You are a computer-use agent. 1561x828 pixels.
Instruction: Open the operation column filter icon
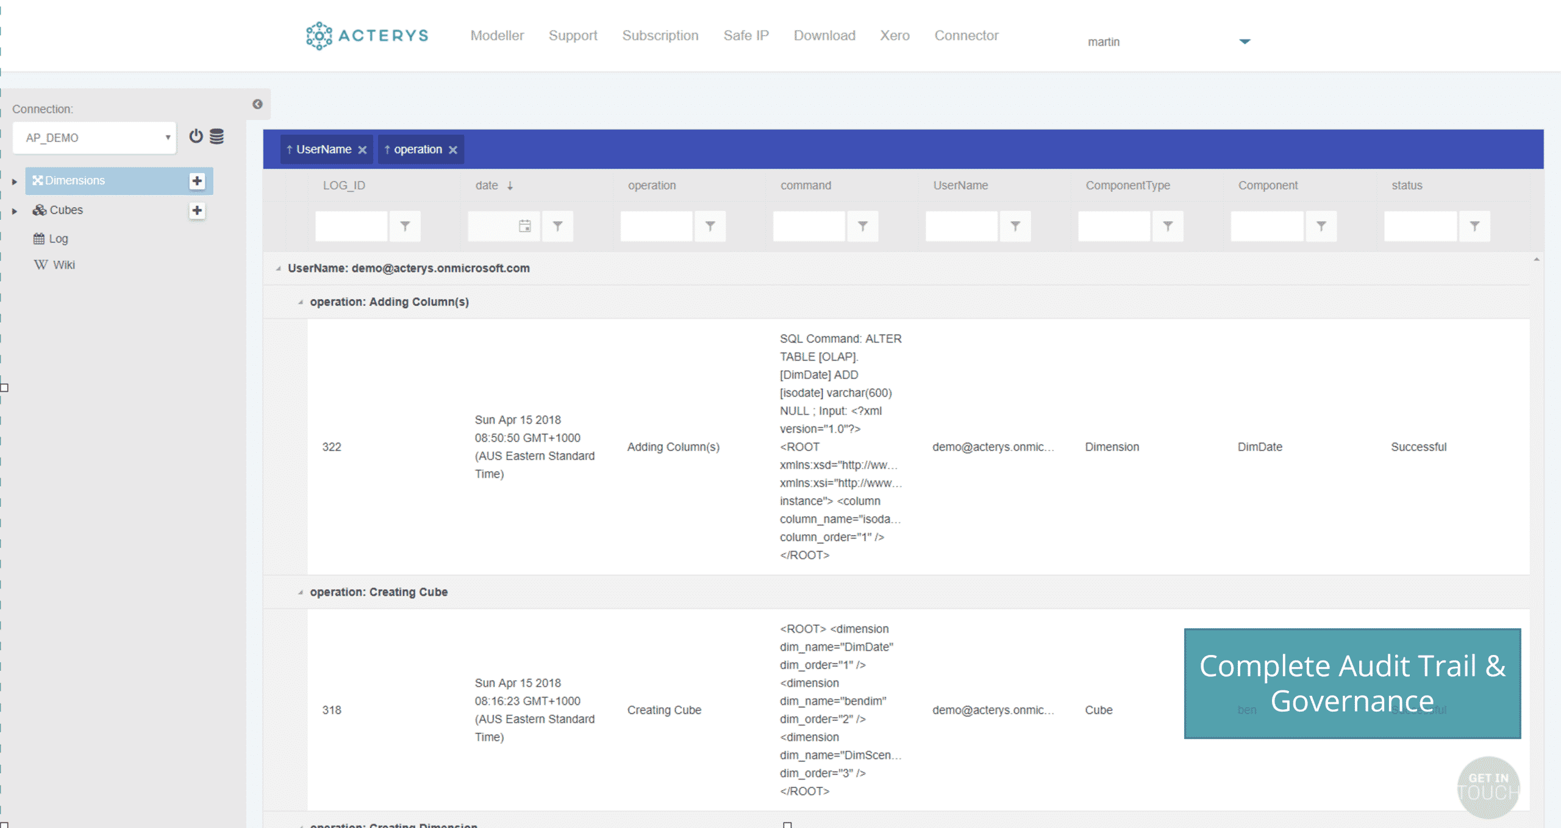(x=710, y=226)
